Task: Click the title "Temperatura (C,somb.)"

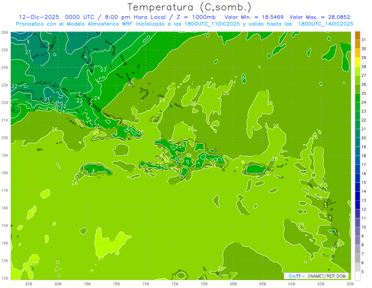Action: (189, 7)
